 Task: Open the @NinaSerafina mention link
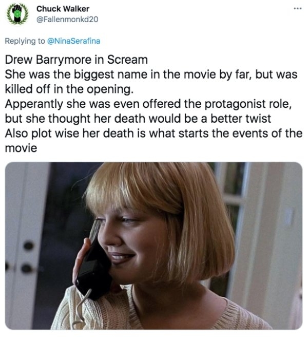pyautogui.click(x=73, y=41)
